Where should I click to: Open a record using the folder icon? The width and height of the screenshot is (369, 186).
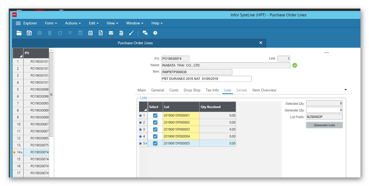pos(19,33)
